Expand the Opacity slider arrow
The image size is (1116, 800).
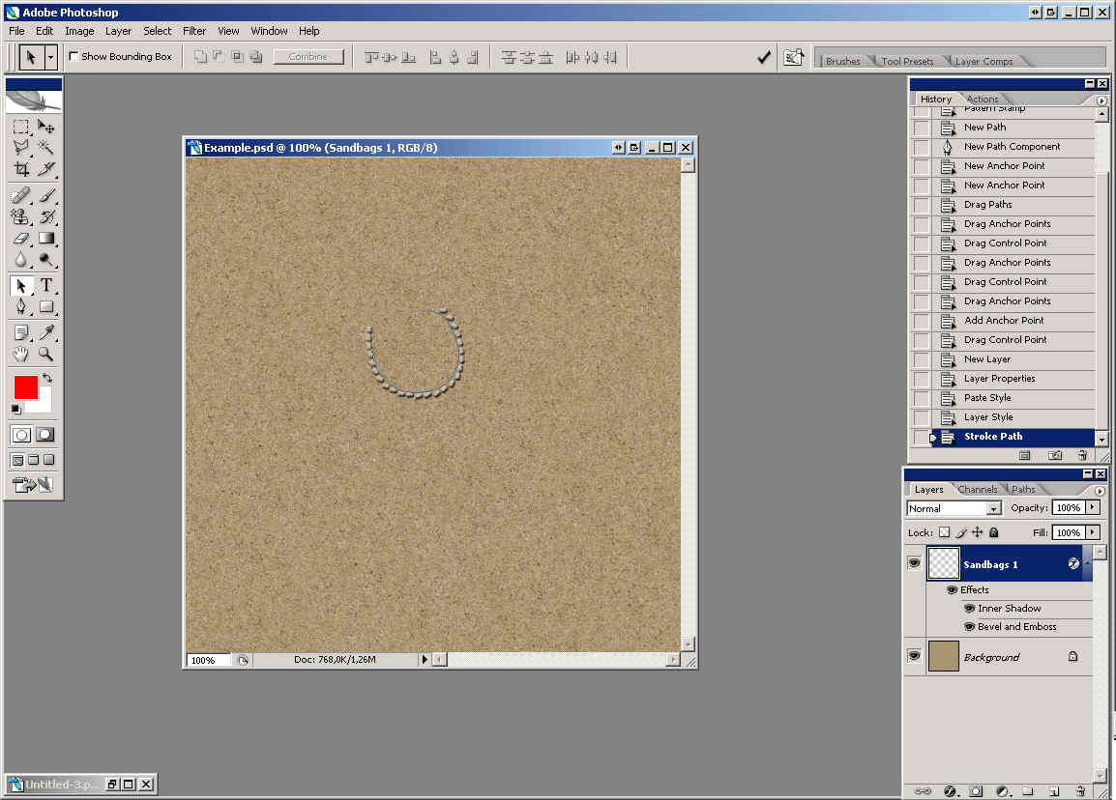tap(1093, 507)
